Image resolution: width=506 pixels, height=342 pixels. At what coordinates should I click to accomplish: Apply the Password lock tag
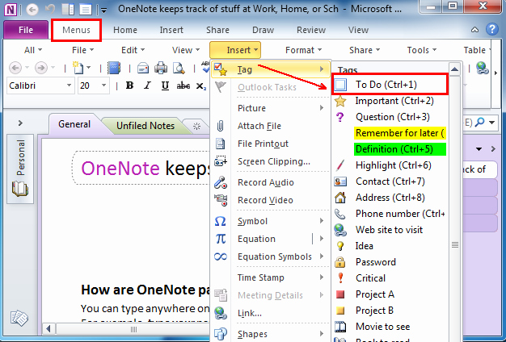point(390,262)
